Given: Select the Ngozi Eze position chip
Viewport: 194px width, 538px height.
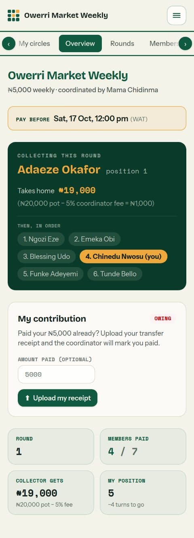Looking at the screenshot, I should [41, 239].
